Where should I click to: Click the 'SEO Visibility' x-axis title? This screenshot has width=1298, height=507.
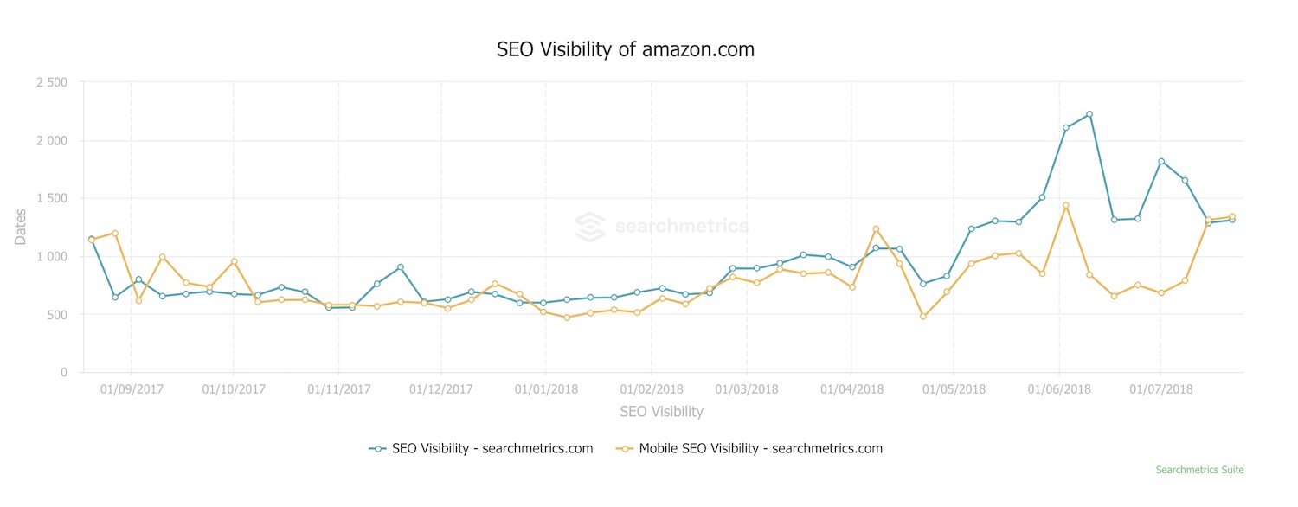point(661,412)
